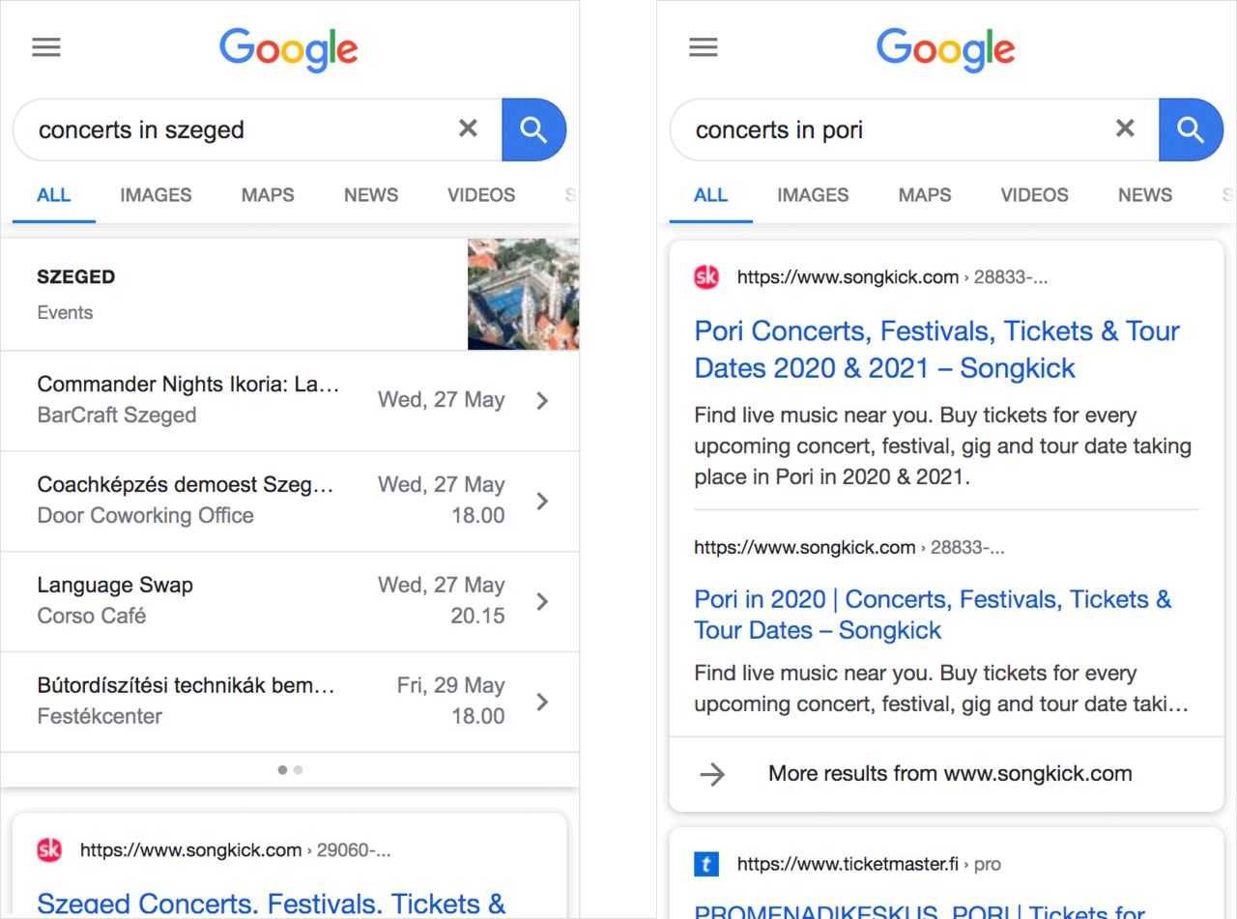Open 'Pori in 2020' Songkick link

pyautogui.click(x=933, y=615)
